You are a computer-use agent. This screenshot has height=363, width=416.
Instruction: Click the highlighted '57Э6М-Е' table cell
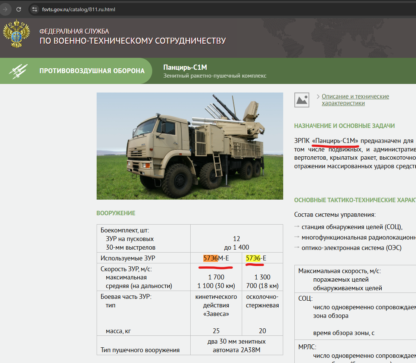tap(216, 258)
